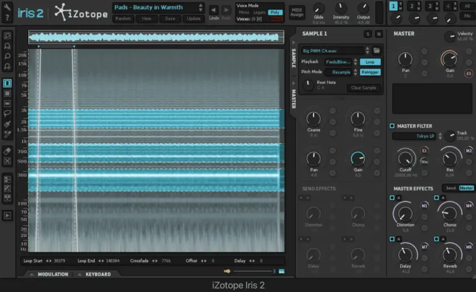Image resolution: width=476 pixels, height=292 pixels.
Task: Click the M8 modulation badge by Reverb
Action: (469, 247)
